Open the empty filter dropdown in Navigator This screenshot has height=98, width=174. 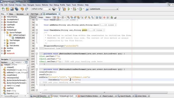(19, 62)
